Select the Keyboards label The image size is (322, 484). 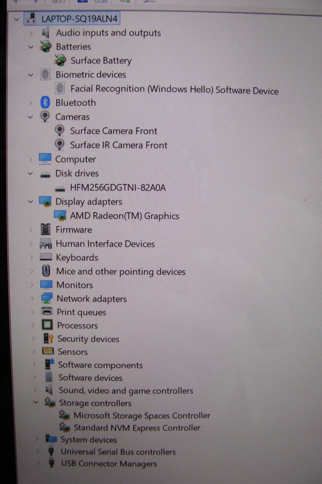[x=77, y=258]
